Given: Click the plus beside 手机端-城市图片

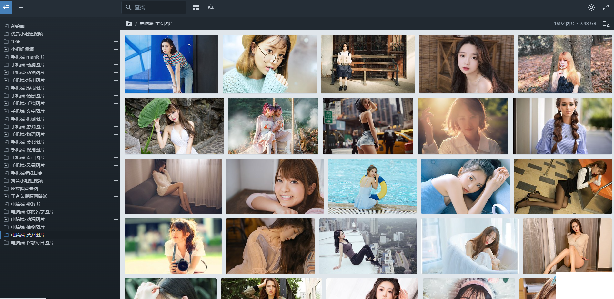Looking at the screenshot, I should coord(116,80).
